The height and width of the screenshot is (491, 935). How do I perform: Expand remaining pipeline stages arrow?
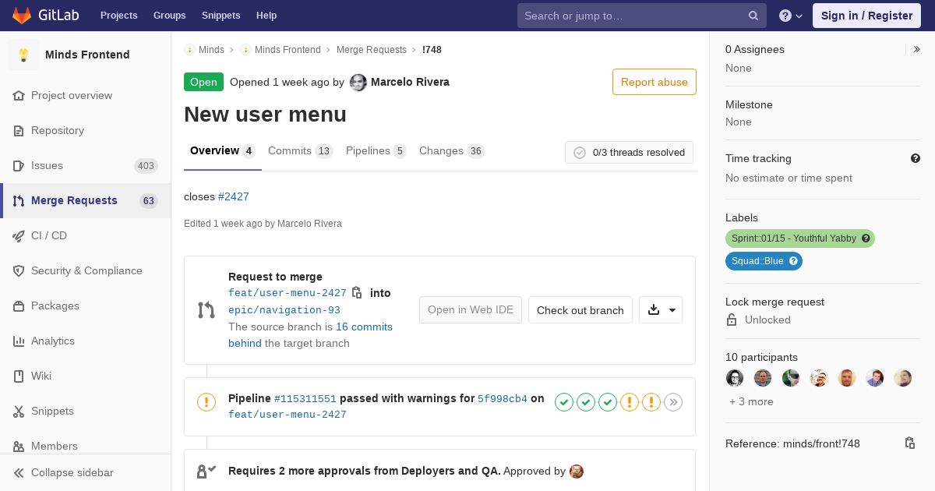(673, 402)
